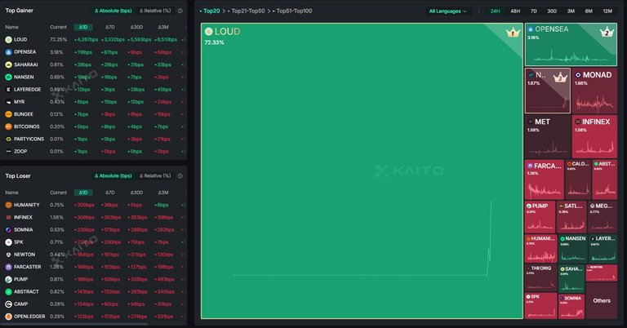Select the 48H timeframe
Image resolution: width=627 pixels, height=328 pixels.
(x=515, y=11)
